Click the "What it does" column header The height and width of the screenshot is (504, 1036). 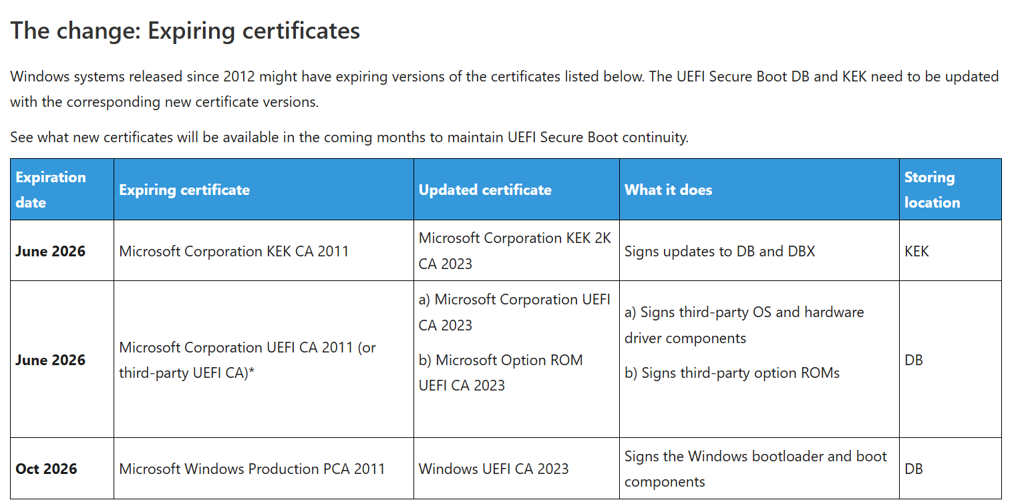tap(668, 190)
